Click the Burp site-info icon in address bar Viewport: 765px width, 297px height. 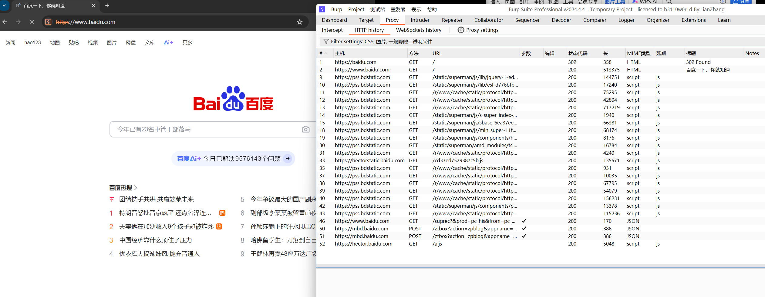click(x=48, y=22)
